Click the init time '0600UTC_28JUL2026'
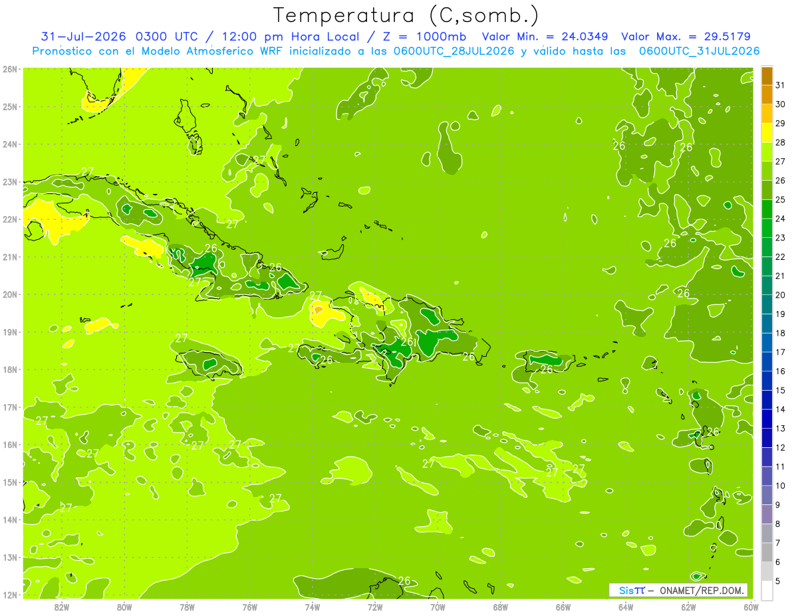The image size is (798, 616). coord(454,51)
